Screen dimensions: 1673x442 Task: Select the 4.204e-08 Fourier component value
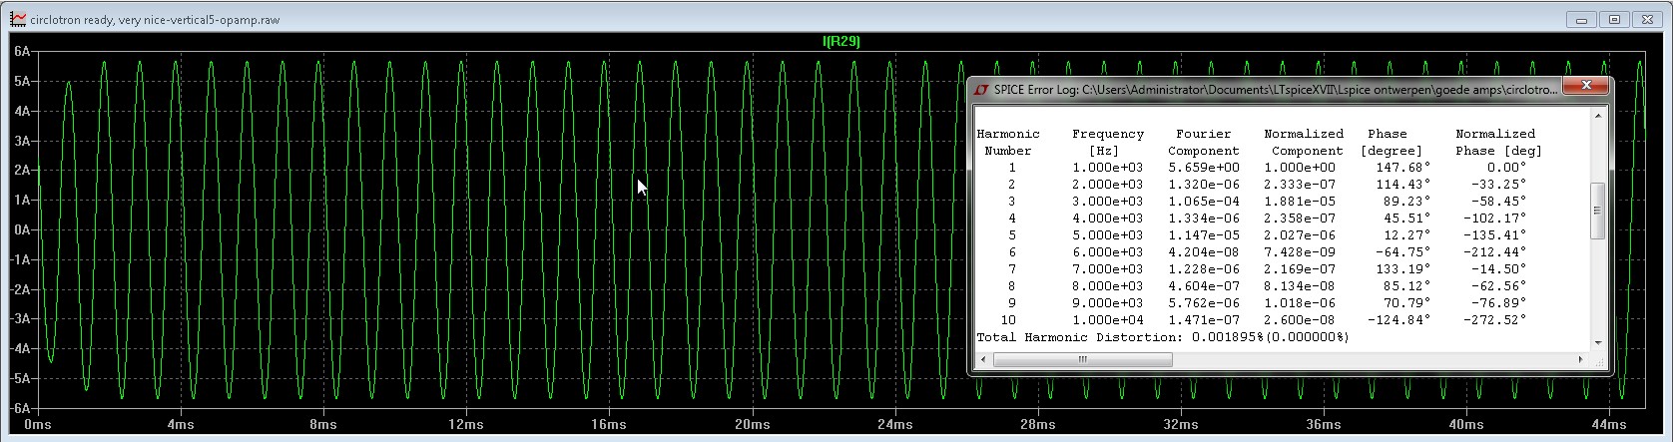click(x=1204, y=252)
